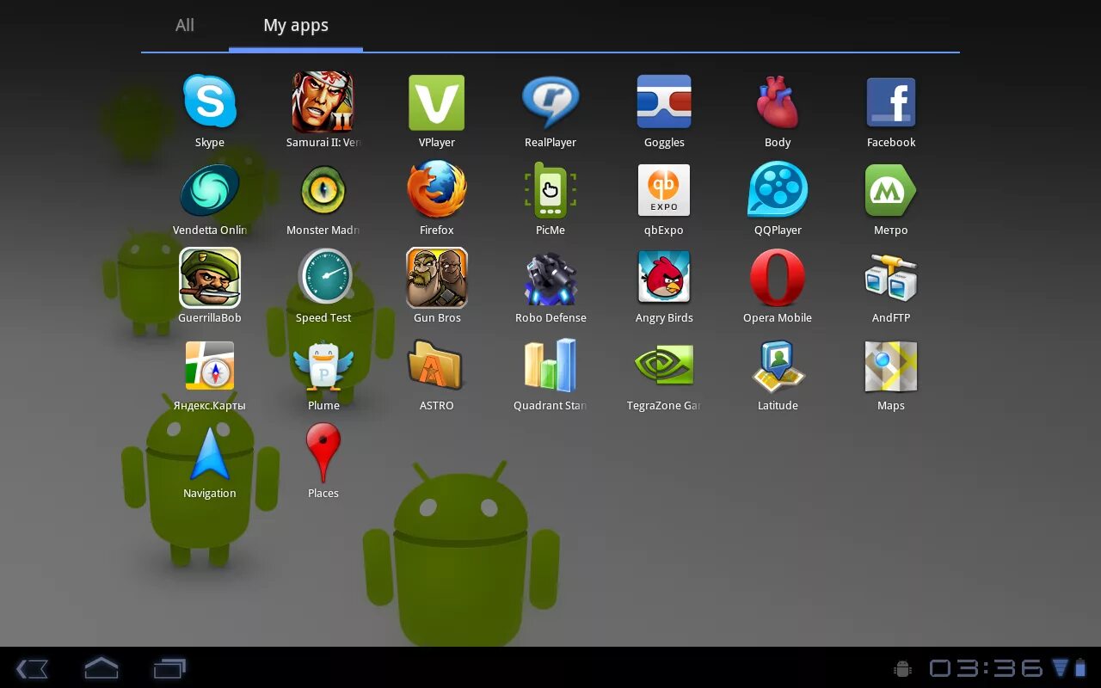Launch Angry Birds
This screenshot has width=1101, height=688.
(664, 277)
